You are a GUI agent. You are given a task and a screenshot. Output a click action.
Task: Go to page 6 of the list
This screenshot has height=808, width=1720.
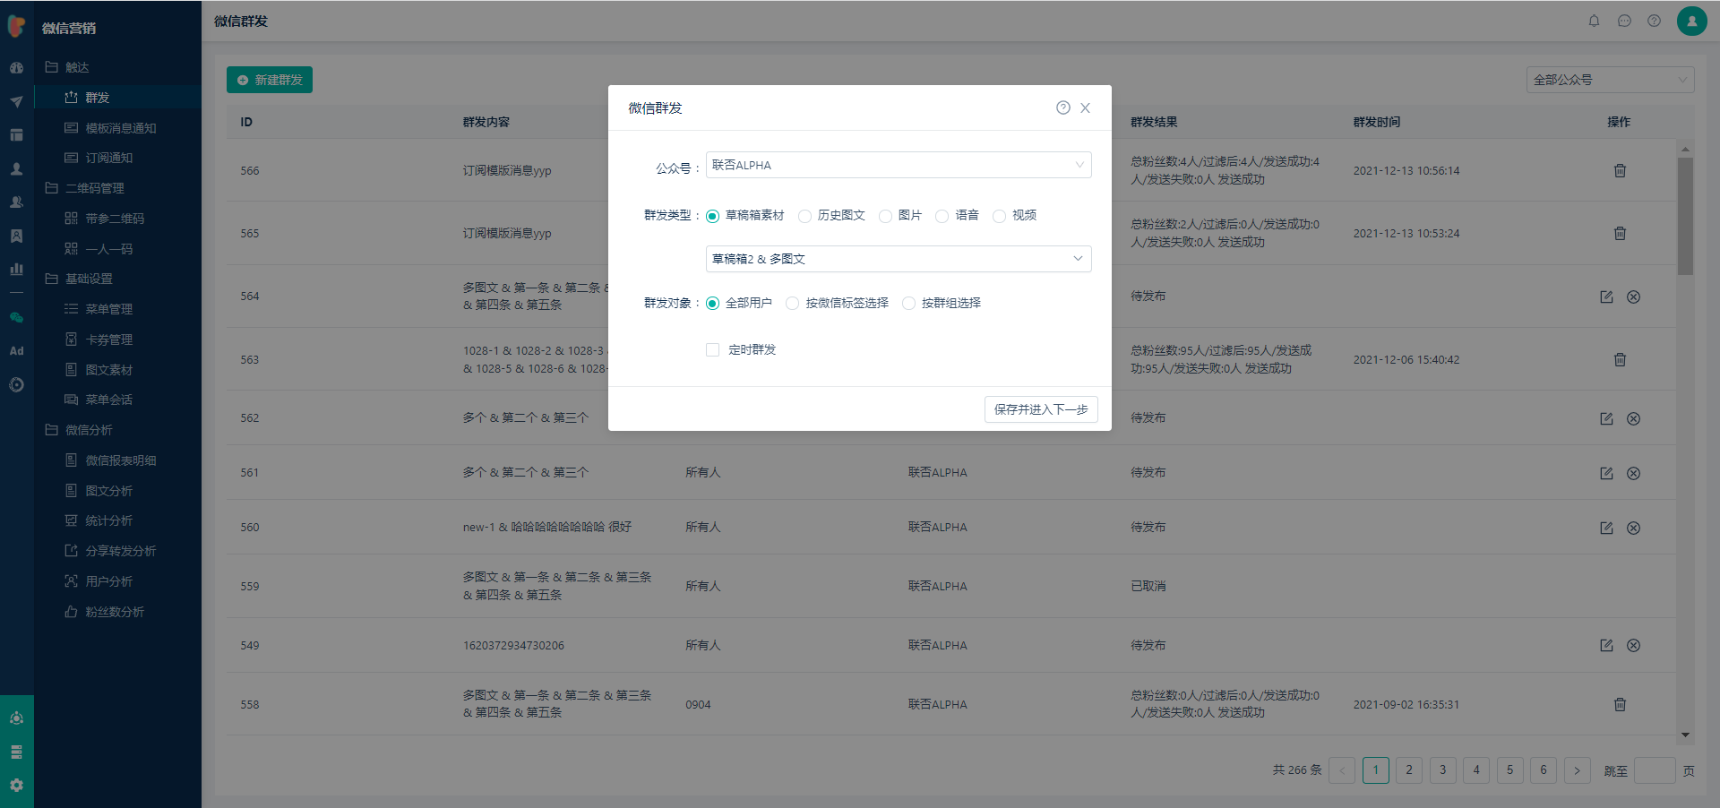click(1544, 770)
